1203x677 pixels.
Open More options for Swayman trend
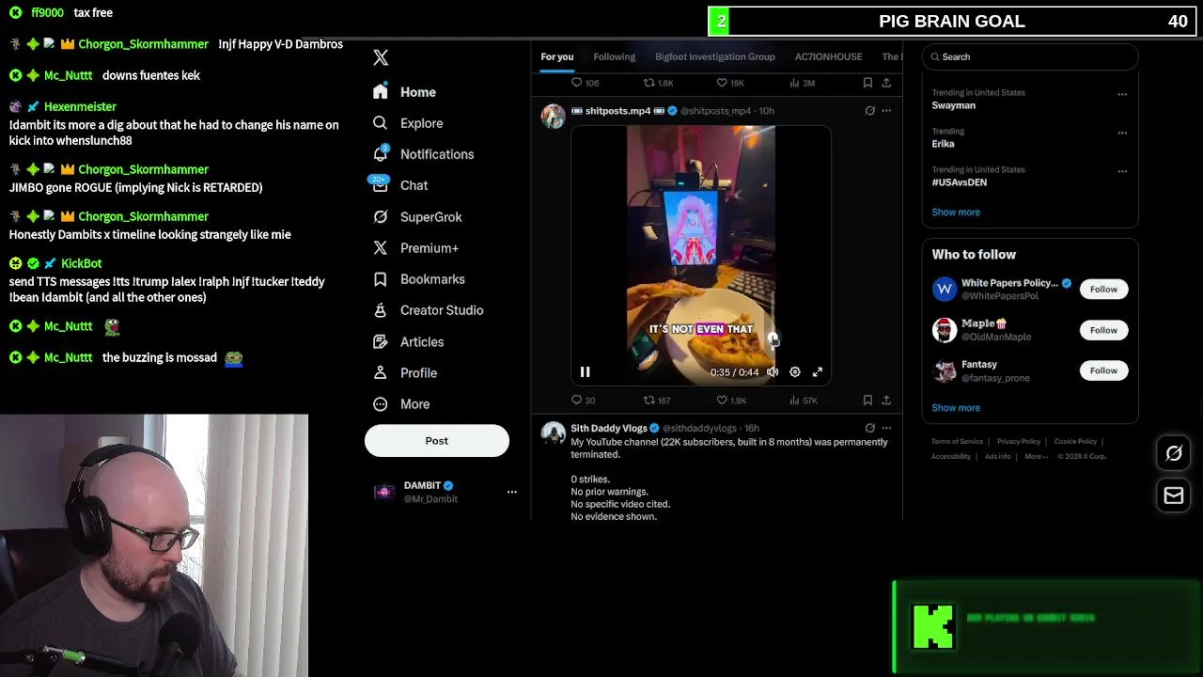pyautogui.click(x=1122, y=94)
